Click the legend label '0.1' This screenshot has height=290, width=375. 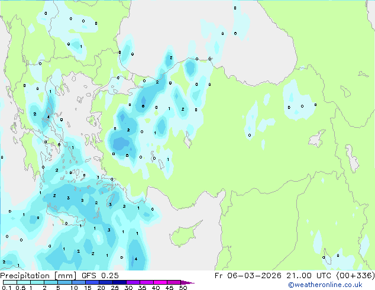tap(7, 288)
